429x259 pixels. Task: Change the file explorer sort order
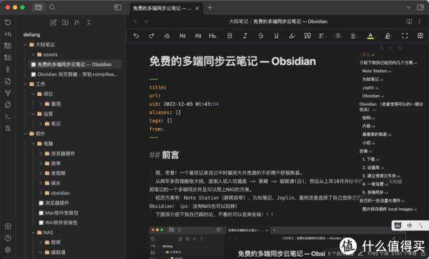[x=77, y=22]
